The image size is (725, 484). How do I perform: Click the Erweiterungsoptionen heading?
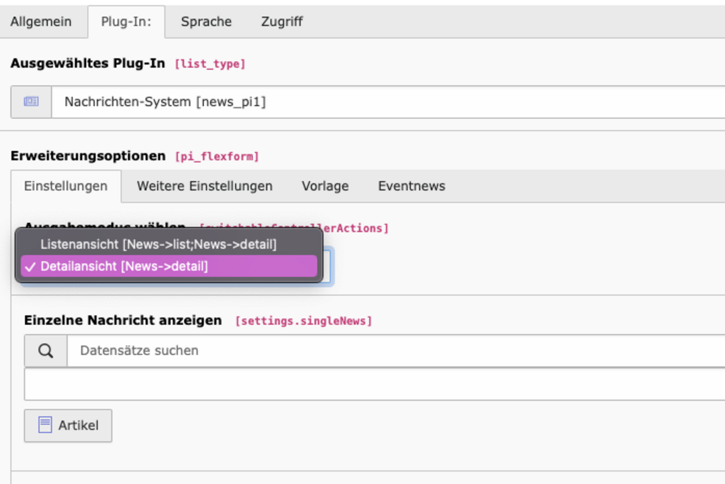(88, 156)
